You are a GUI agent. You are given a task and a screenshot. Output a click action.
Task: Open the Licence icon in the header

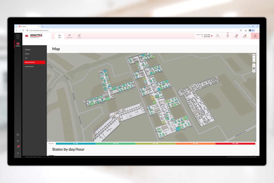pyautogui.click(x=244, y=36)
